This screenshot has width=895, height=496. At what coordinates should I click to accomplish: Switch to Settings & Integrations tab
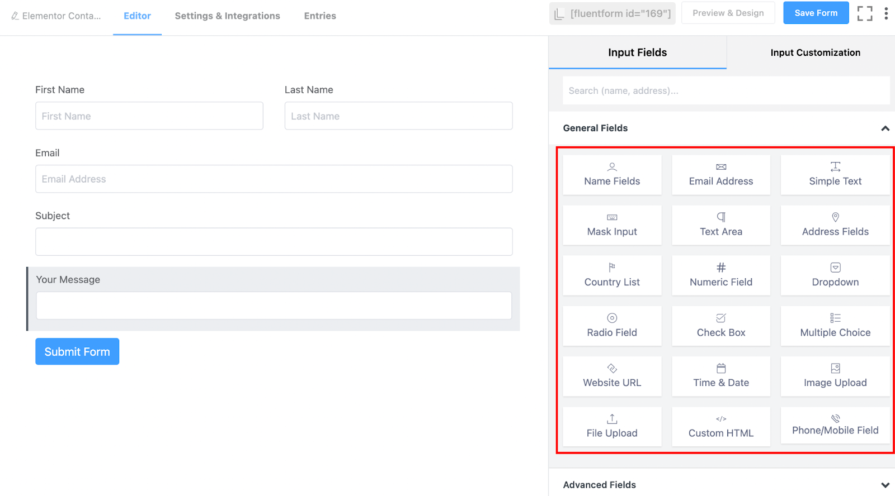(x=227, y=16)
